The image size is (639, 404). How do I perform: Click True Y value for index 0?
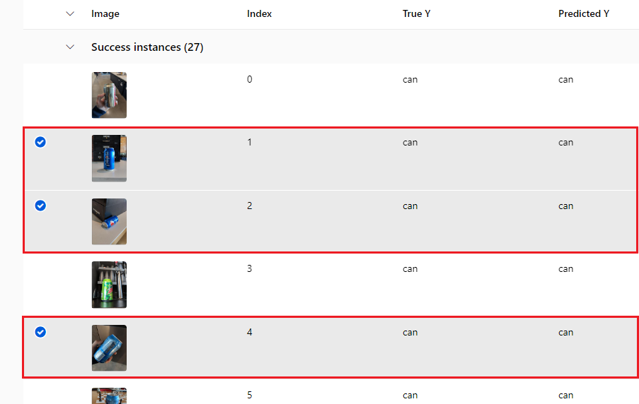410,80
